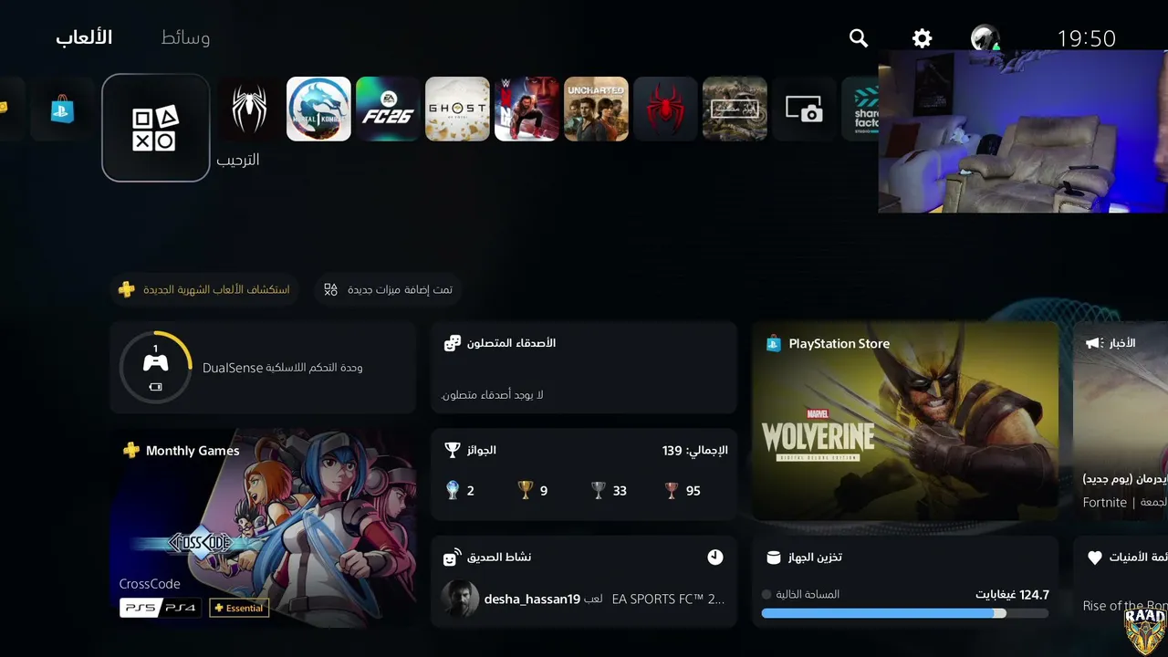
Task: Open the DualSense wireless controller card
Action: click(263, 368)
